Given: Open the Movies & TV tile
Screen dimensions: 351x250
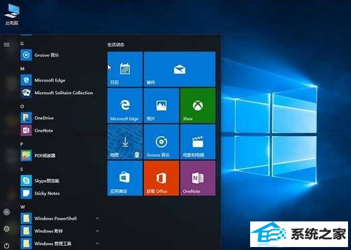Looking at the screenshot, I should click(198, 142).
